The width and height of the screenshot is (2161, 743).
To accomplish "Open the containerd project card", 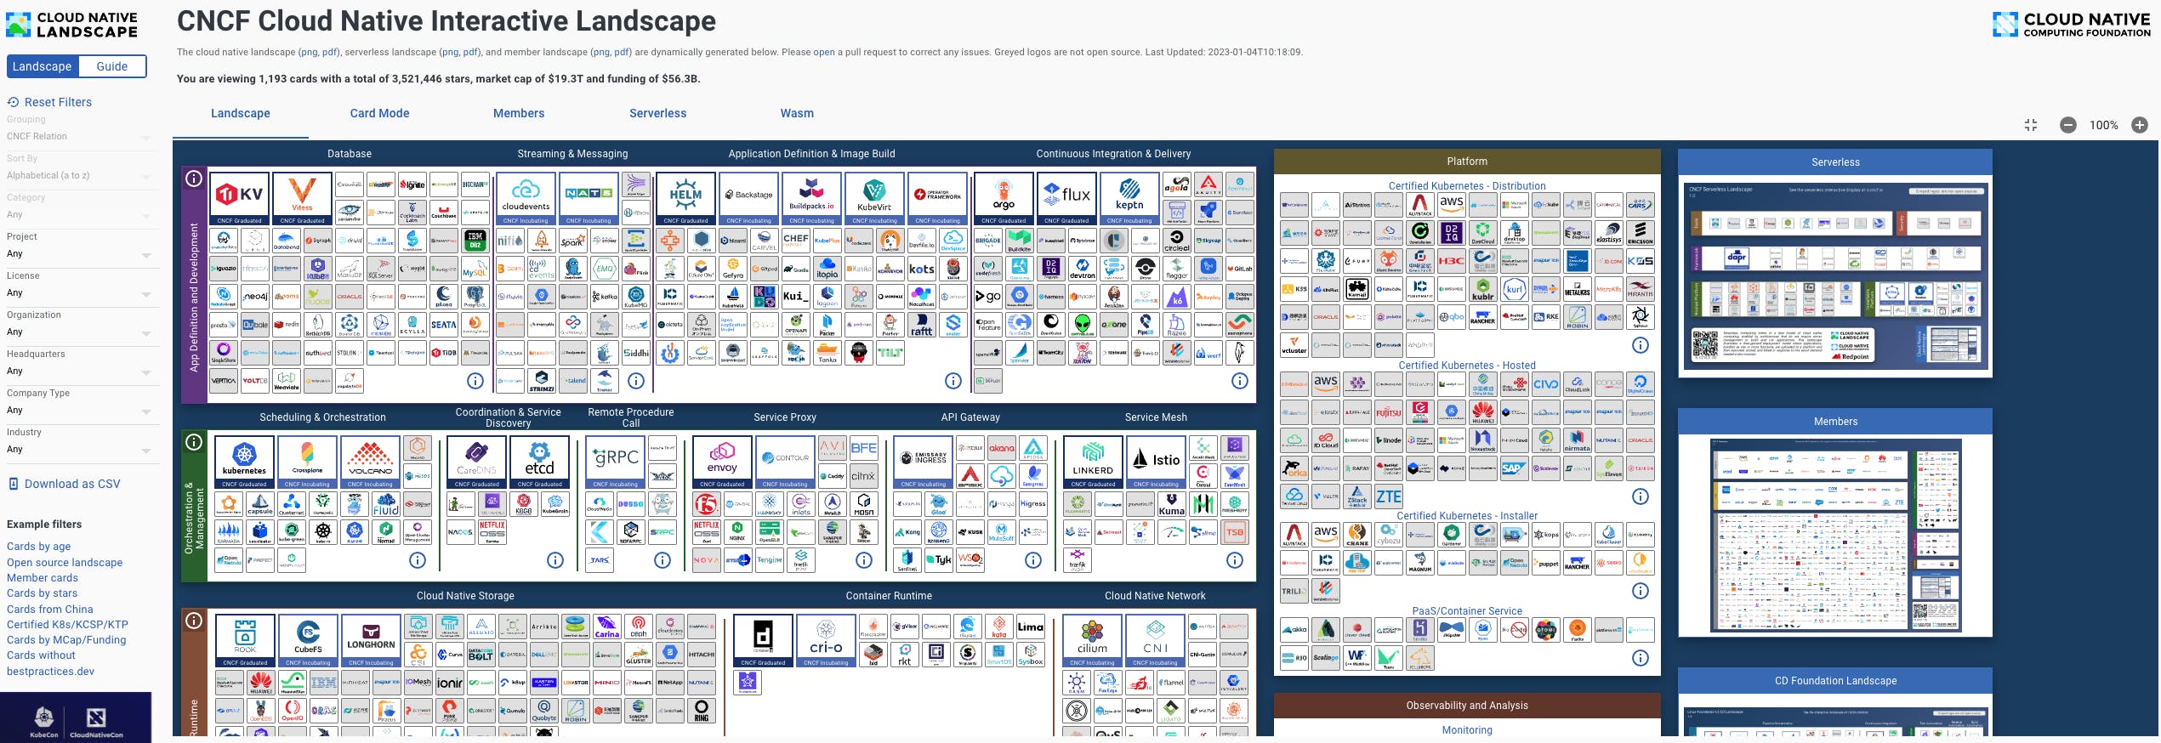I will click(x=763, y=641).
